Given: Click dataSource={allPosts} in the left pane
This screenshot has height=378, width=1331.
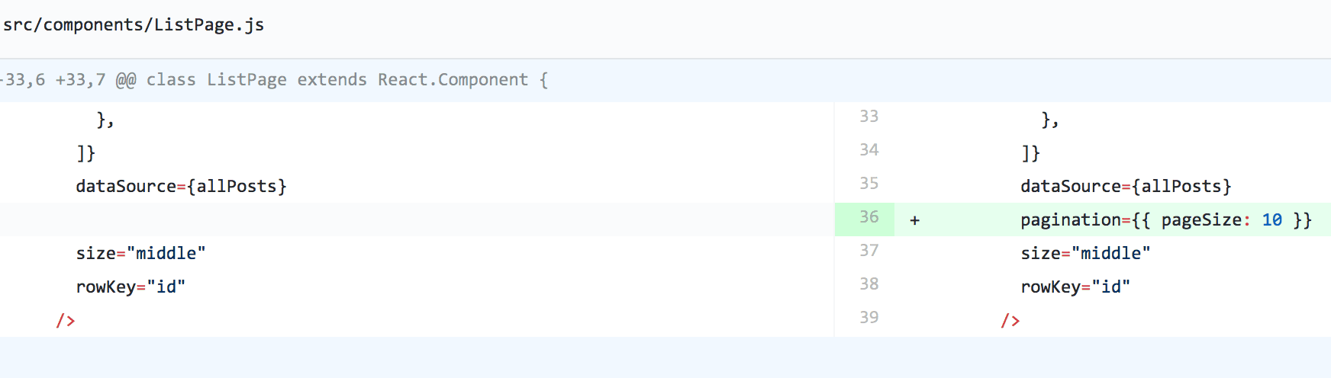Looking at the screenshot, I should tap(181, 187).
